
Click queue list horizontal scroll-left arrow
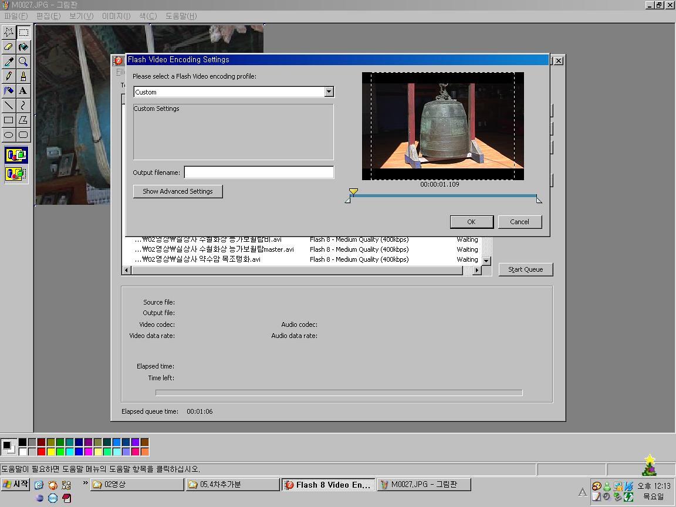(x=126, y=271)
